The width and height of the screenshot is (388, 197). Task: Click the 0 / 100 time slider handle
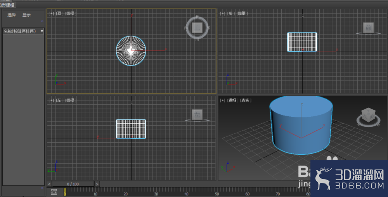pyautogui.click(x=73, y=184)
